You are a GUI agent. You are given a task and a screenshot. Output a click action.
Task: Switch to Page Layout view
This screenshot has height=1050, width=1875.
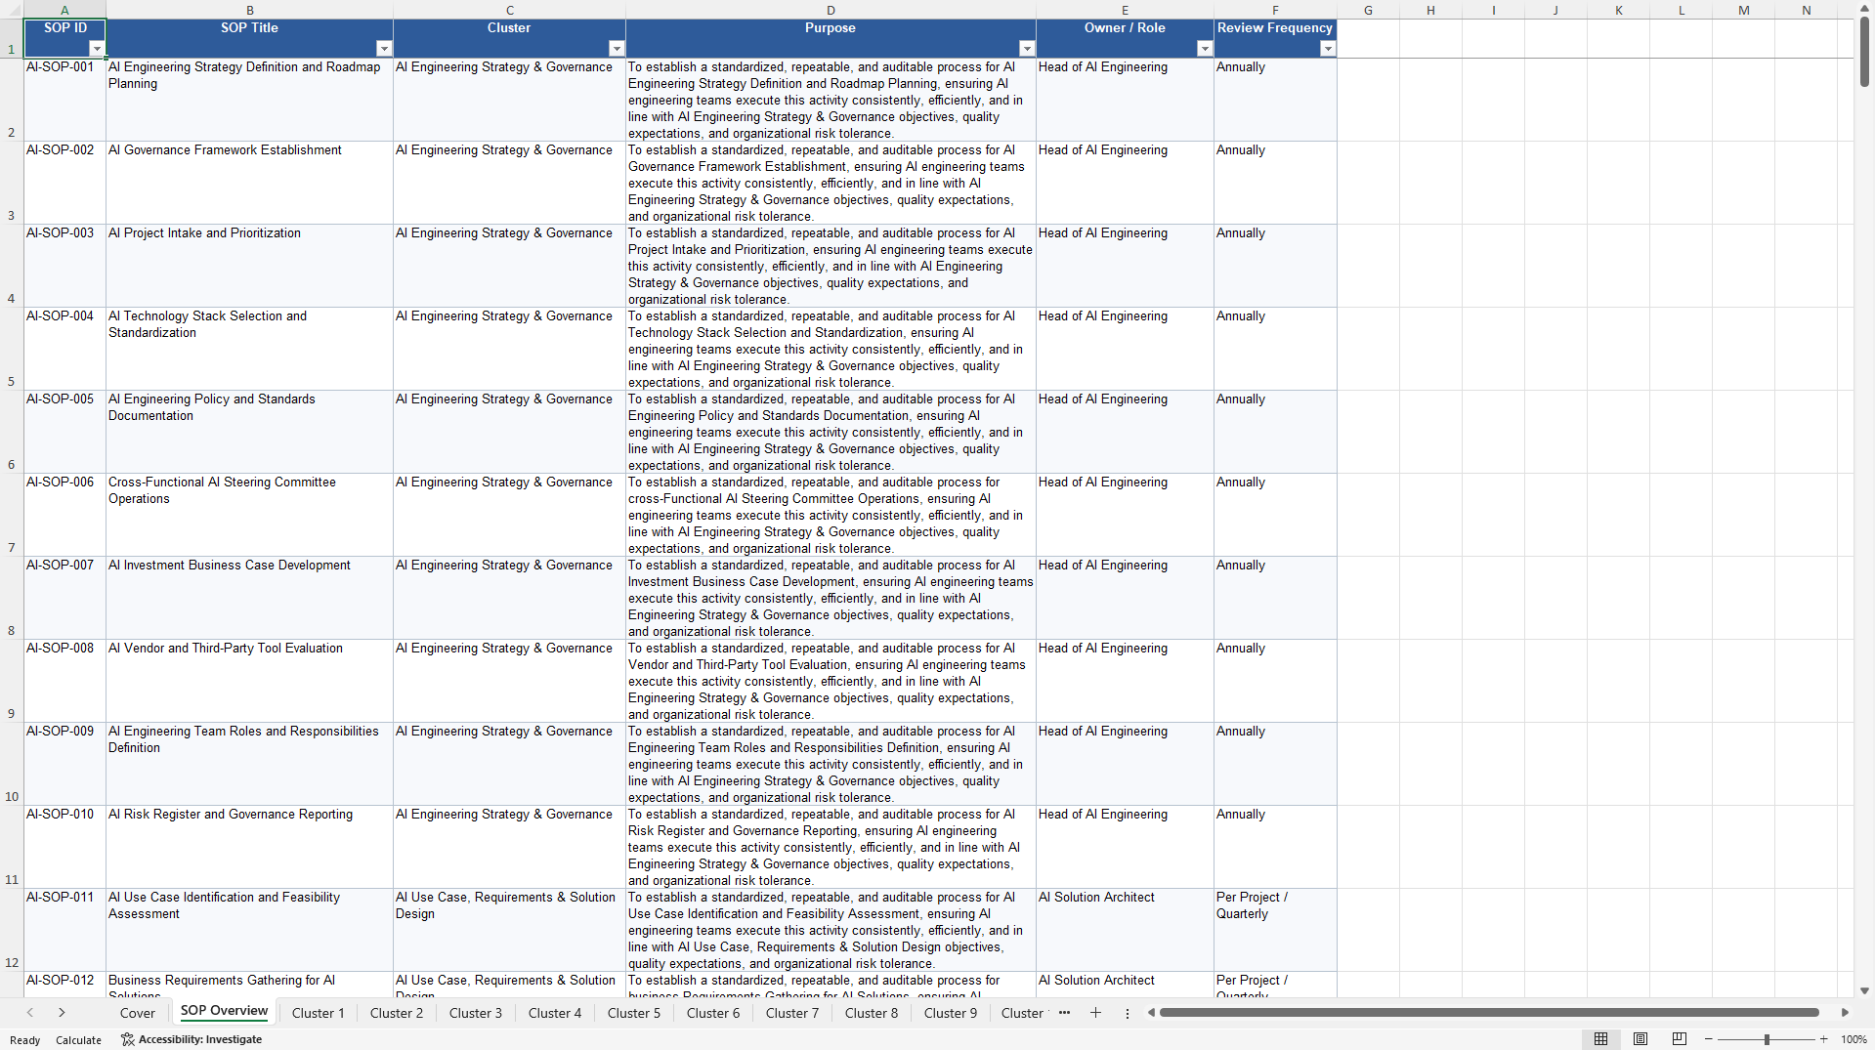point(1641,1039)
